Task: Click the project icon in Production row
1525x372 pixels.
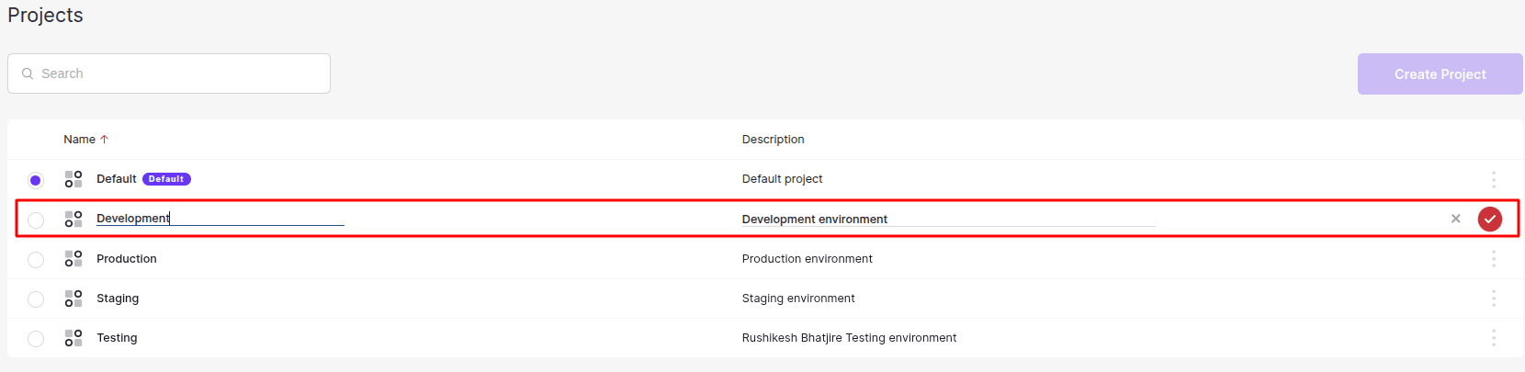Action: [73, 259]
